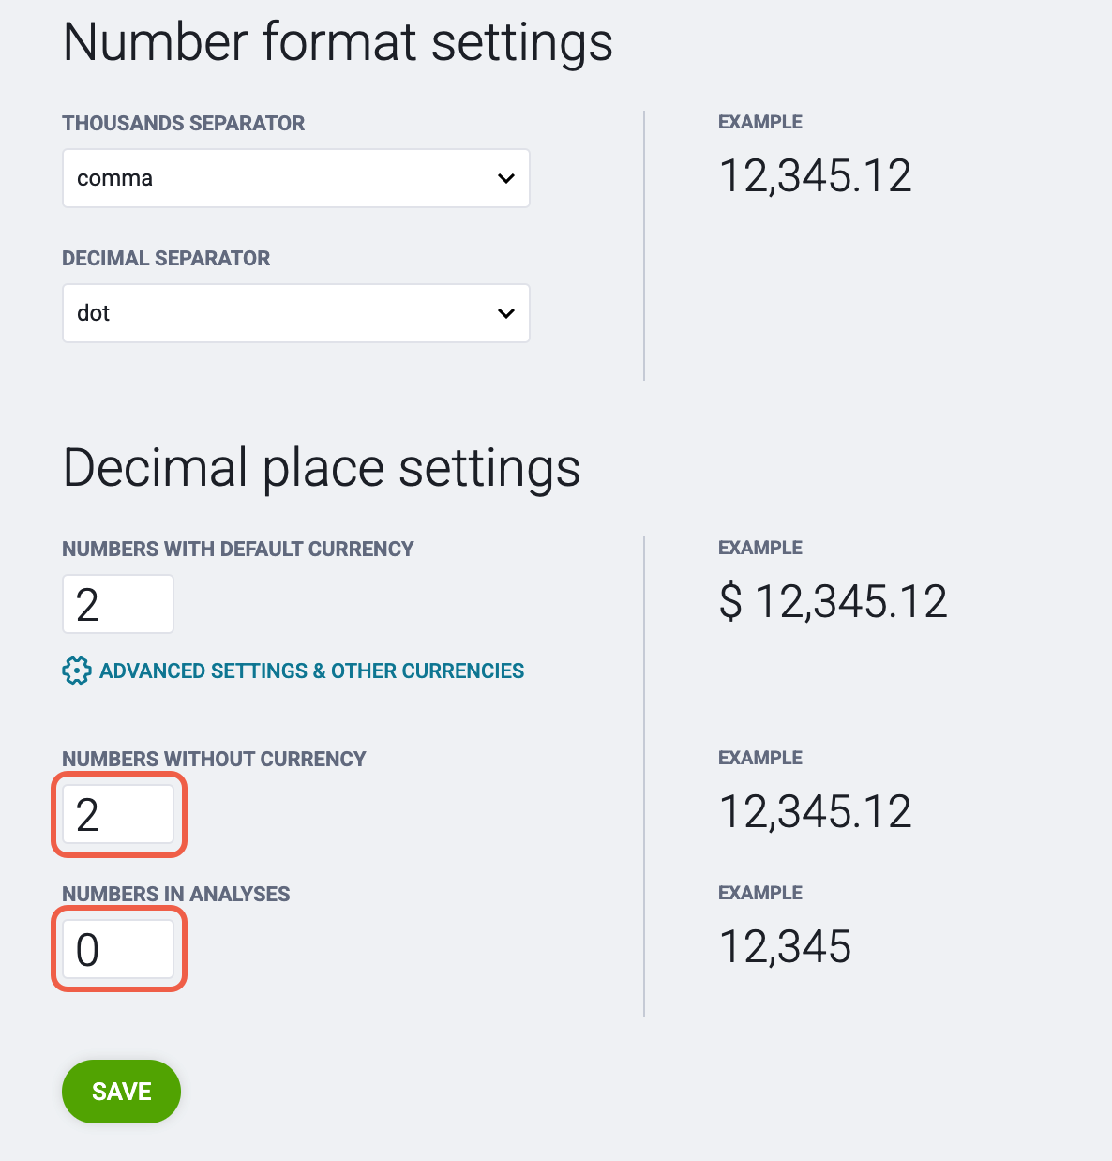Click into the Numbers In Analyses field
The image size is (1112, 1161).
(118, 949)
